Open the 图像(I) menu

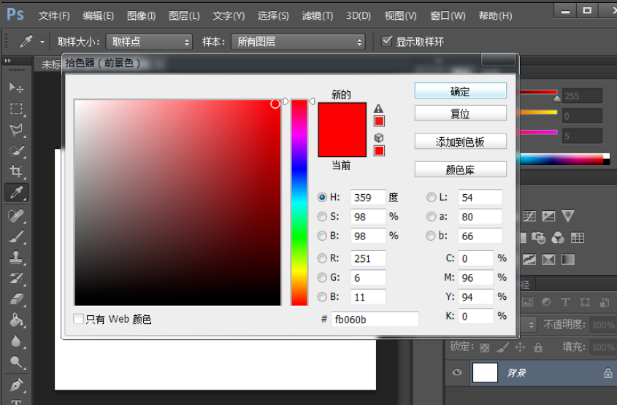(x=141, y=16)
